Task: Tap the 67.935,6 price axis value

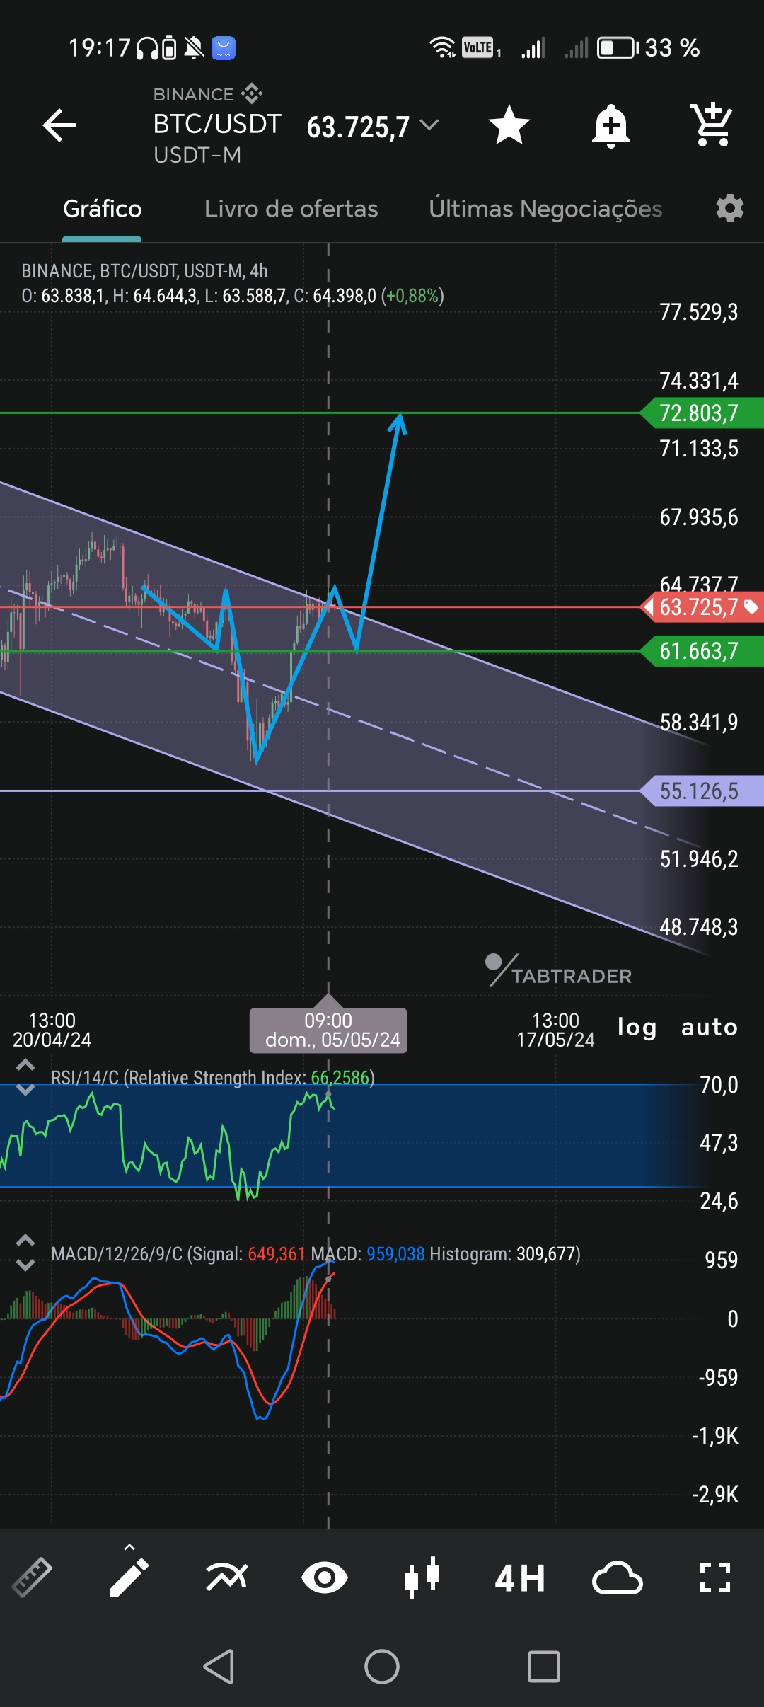Action: (x=699, y=517)
